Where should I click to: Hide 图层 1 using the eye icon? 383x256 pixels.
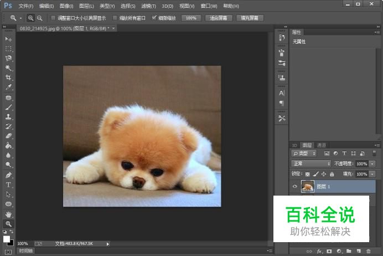294,187
